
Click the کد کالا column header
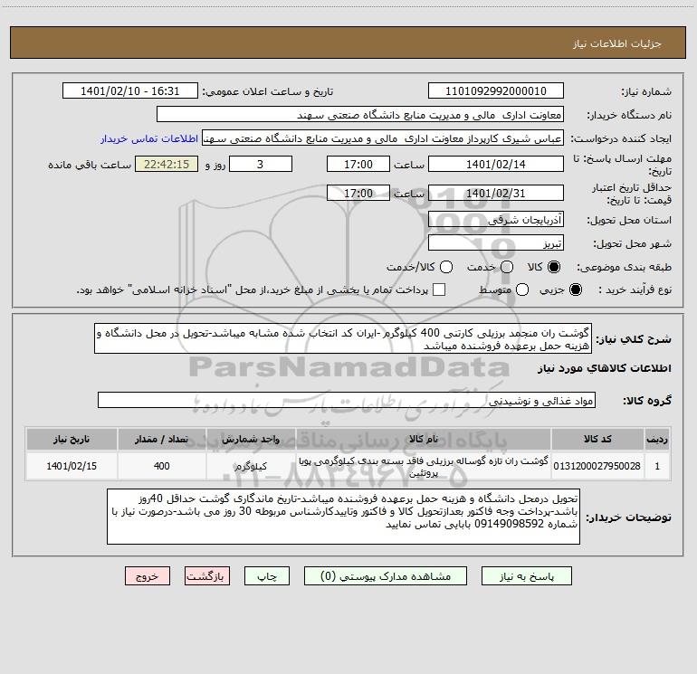[x=597, y=439]
